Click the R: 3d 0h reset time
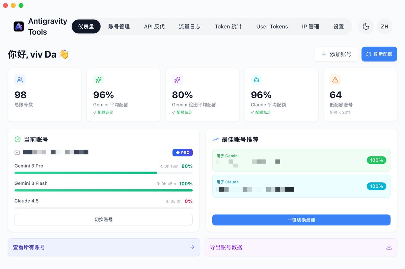Image resolution: width=405 pixels, height=269 pixels. 173,201
